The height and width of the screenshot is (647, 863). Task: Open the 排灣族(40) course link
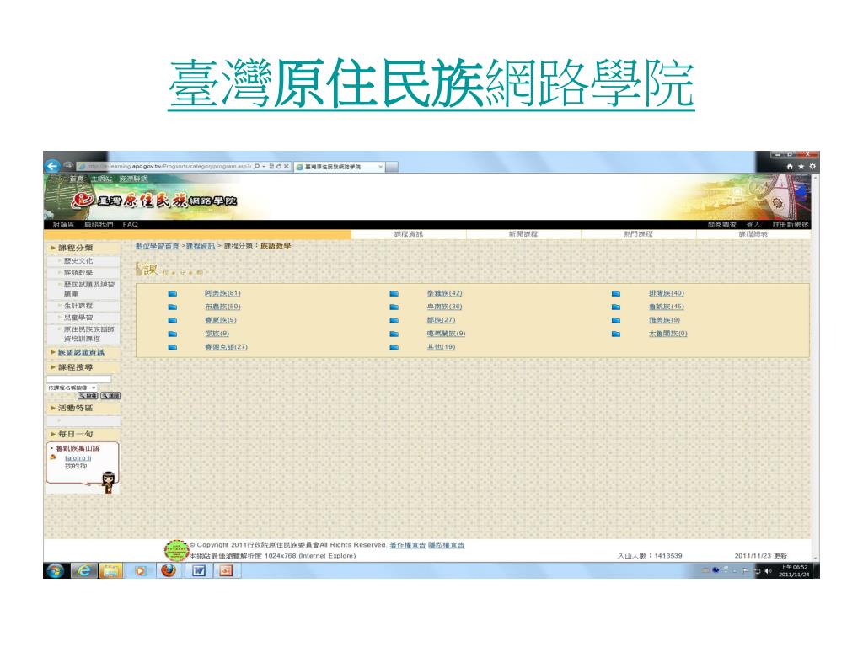tap(666, 293)
